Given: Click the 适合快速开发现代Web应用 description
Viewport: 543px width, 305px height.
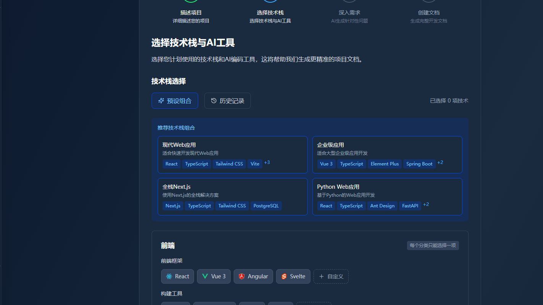Looking at the screenshot, I should 191,153.
